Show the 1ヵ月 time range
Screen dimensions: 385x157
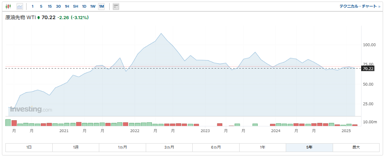point(122,147)
